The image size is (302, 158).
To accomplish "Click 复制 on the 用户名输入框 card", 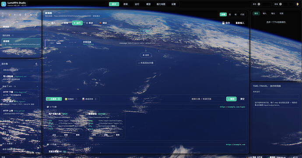I will pos(77,135).
